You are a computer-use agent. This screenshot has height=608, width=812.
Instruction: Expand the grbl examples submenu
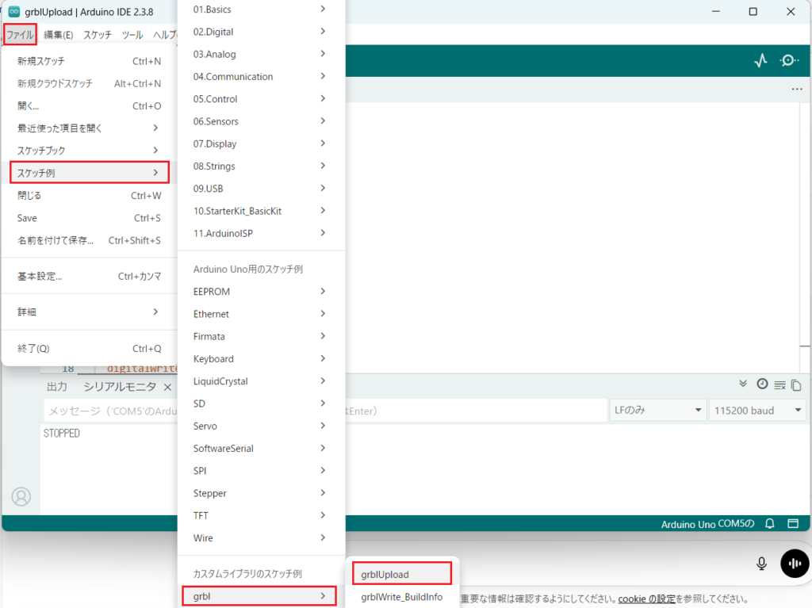259,595
